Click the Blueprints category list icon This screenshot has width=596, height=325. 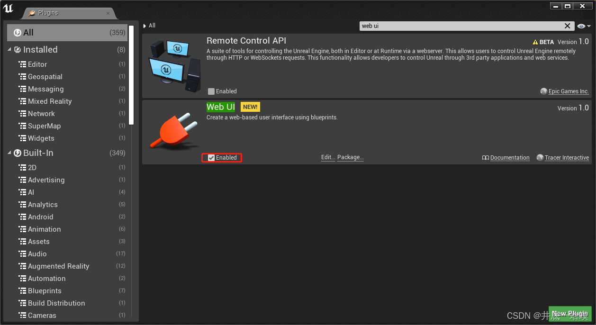point(22,291)
